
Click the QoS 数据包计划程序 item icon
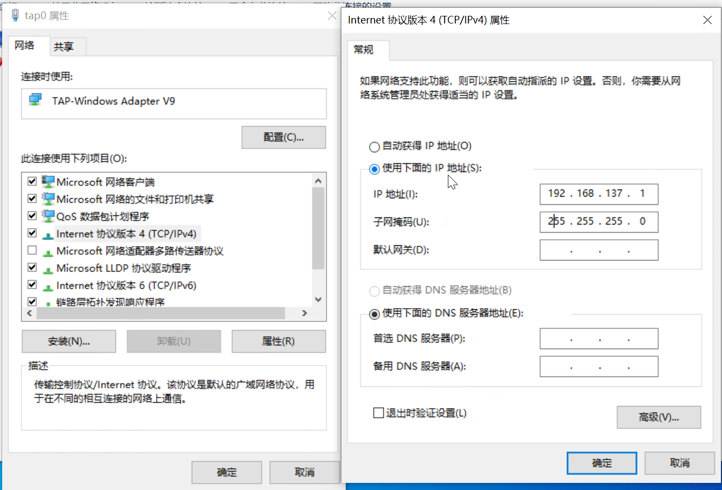(48, 216)
